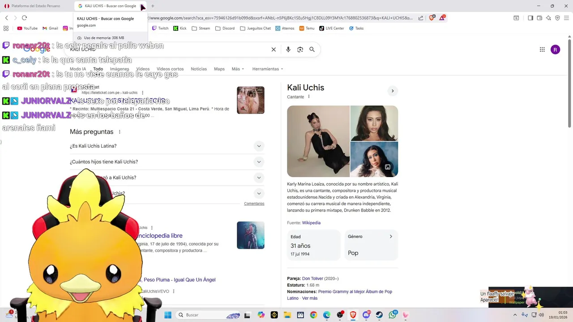The height and width of the screenshot is (322, 573).
Task: Open the bookmarks apps grid icon
Action: 6,28
